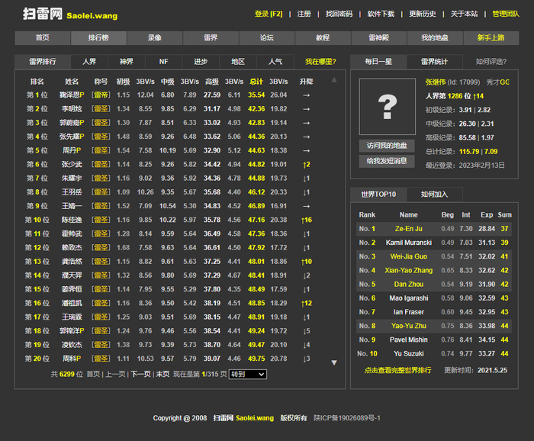534x441 pixels.
Task: Click the 访问我的地盘 button
Action: (x=387, y=145)
